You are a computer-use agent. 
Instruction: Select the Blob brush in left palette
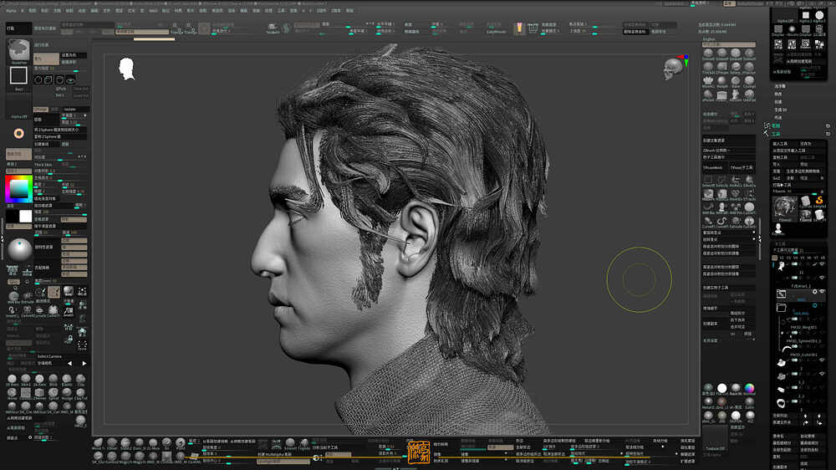point(54,381)
